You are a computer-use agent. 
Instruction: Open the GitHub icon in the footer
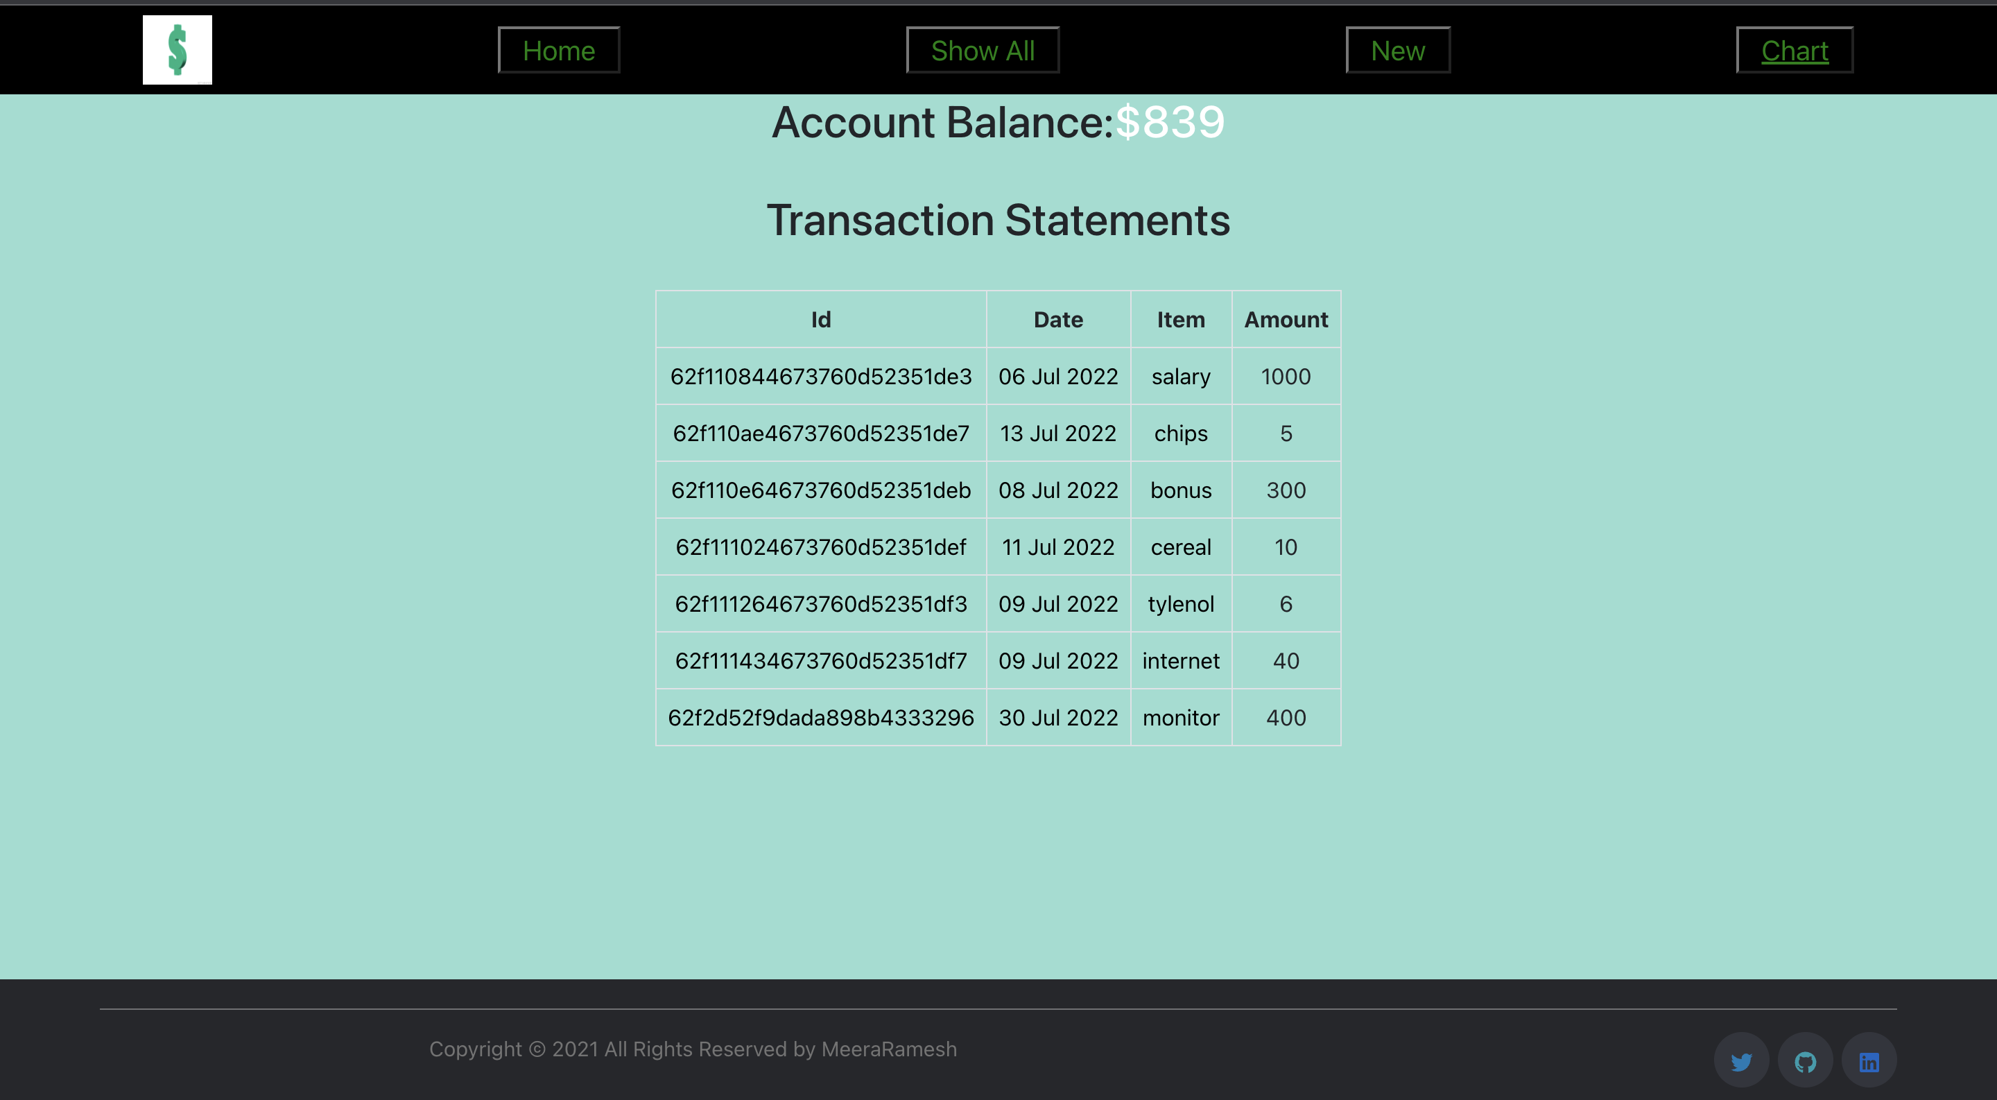[x=1806, y=1060]
